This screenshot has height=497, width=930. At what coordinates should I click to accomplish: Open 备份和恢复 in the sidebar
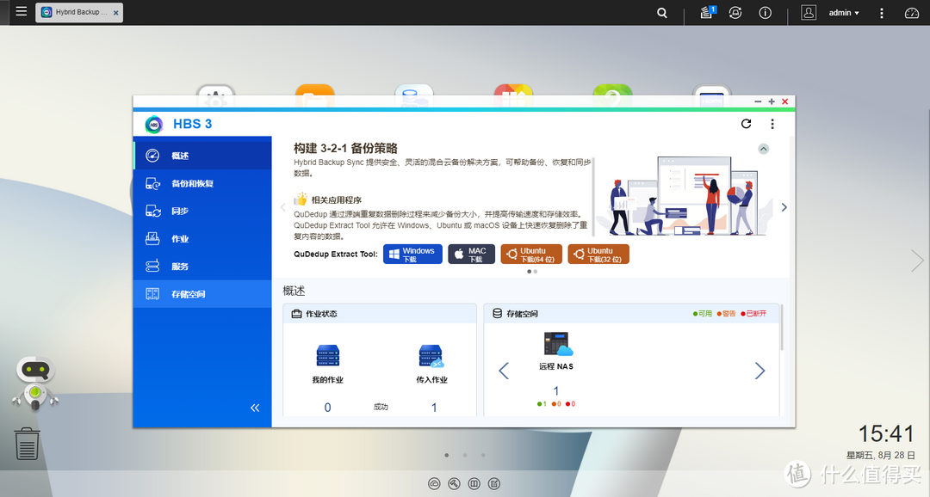(x=202, y=183)
